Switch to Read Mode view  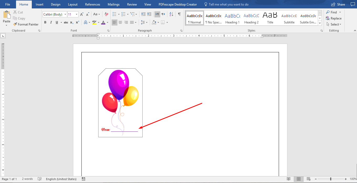pos(288,179)
